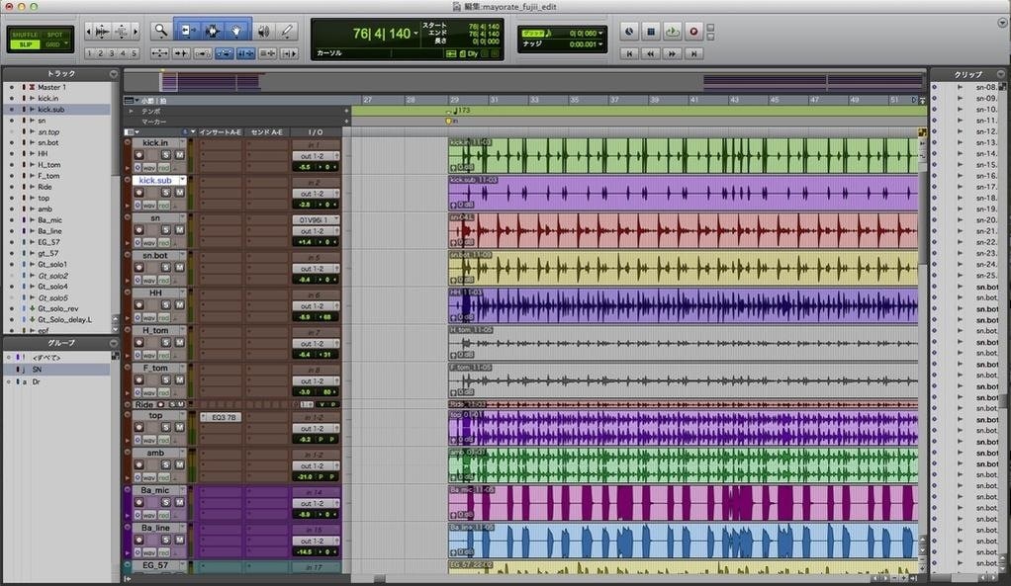
Task: Select the Grabber hand tool
Action: (236, 31)
